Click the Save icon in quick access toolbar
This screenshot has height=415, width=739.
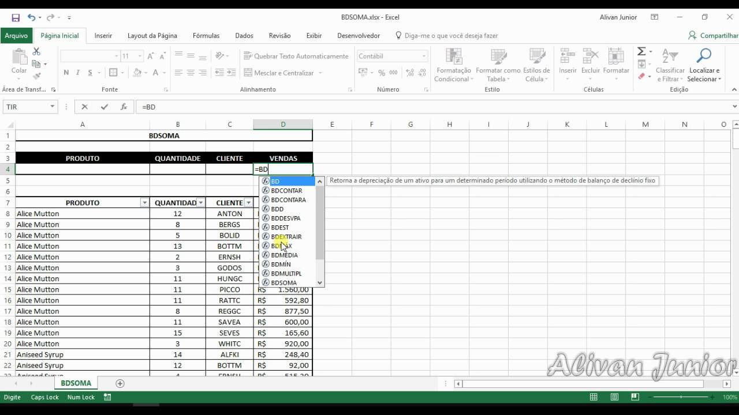click(x=16, y=18)
